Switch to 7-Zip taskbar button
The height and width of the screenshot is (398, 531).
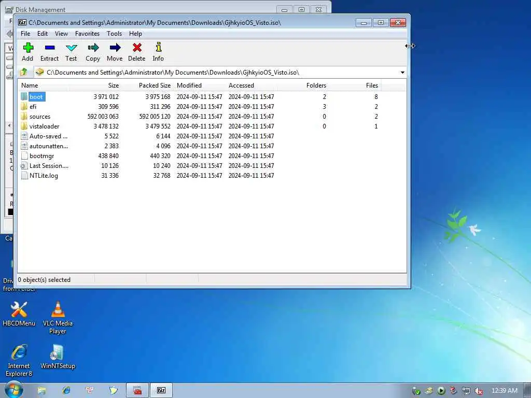coord(161,390)
